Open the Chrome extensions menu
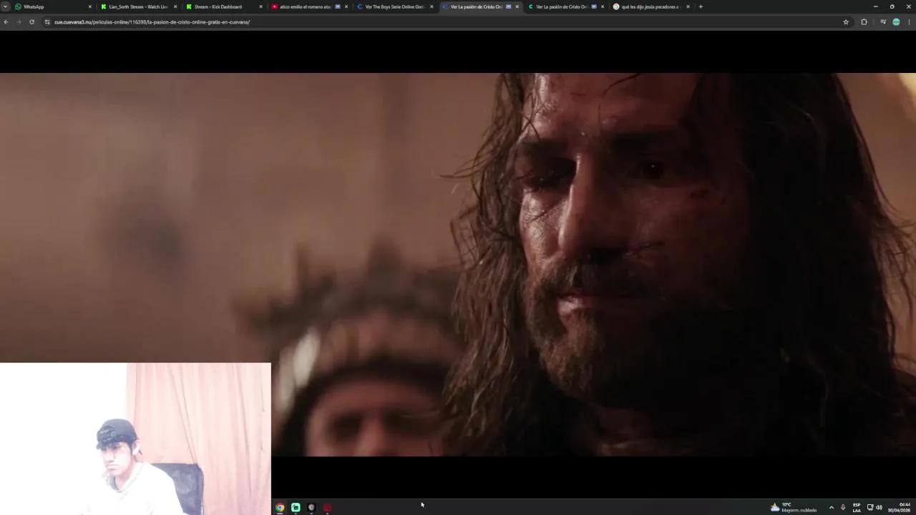Image resolution: width=916 pixels, height=515 pixels. coord(864,22)
